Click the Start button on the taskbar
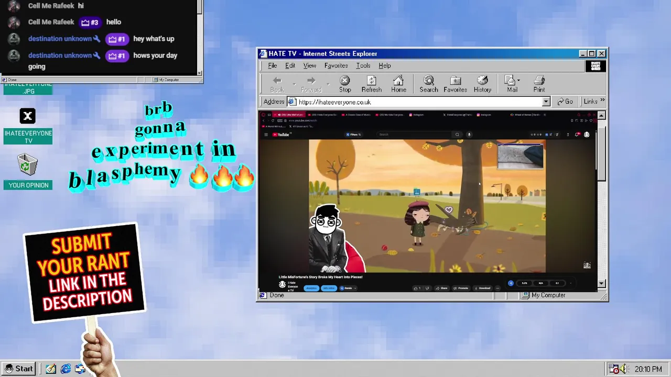Image resolution: width=671 pixels, height=377 pixels. (19, 369)
